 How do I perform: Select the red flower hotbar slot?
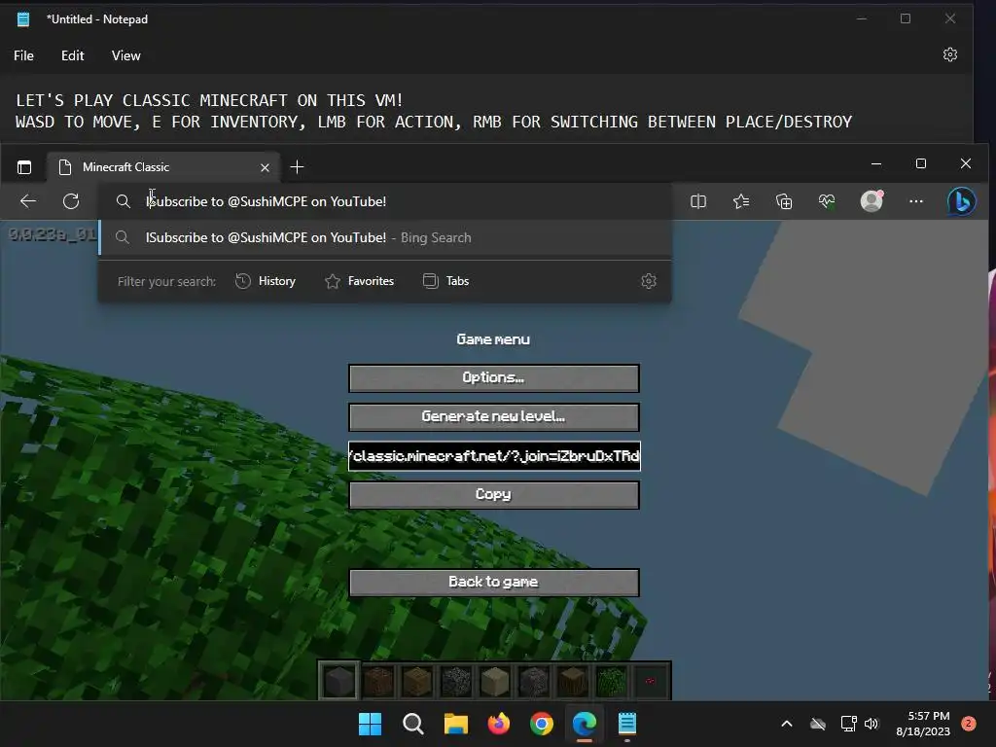650,681
